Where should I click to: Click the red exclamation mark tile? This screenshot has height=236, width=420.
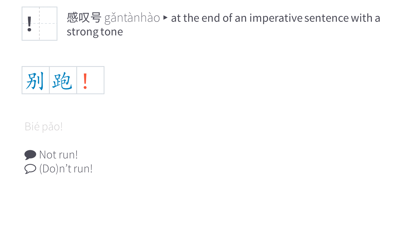91,80
